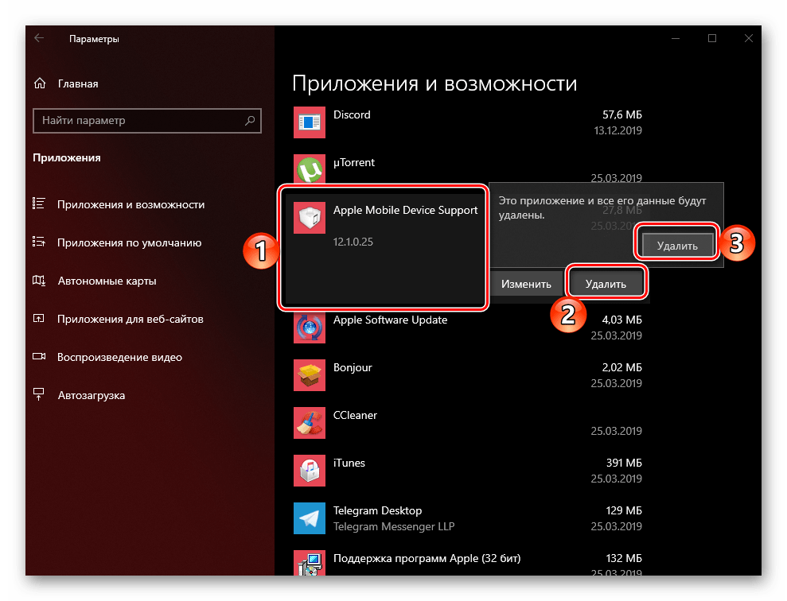Click Удалить button beside Изменить
The height and width of the screenshot is (601, 787).
[x=606, y=284]
